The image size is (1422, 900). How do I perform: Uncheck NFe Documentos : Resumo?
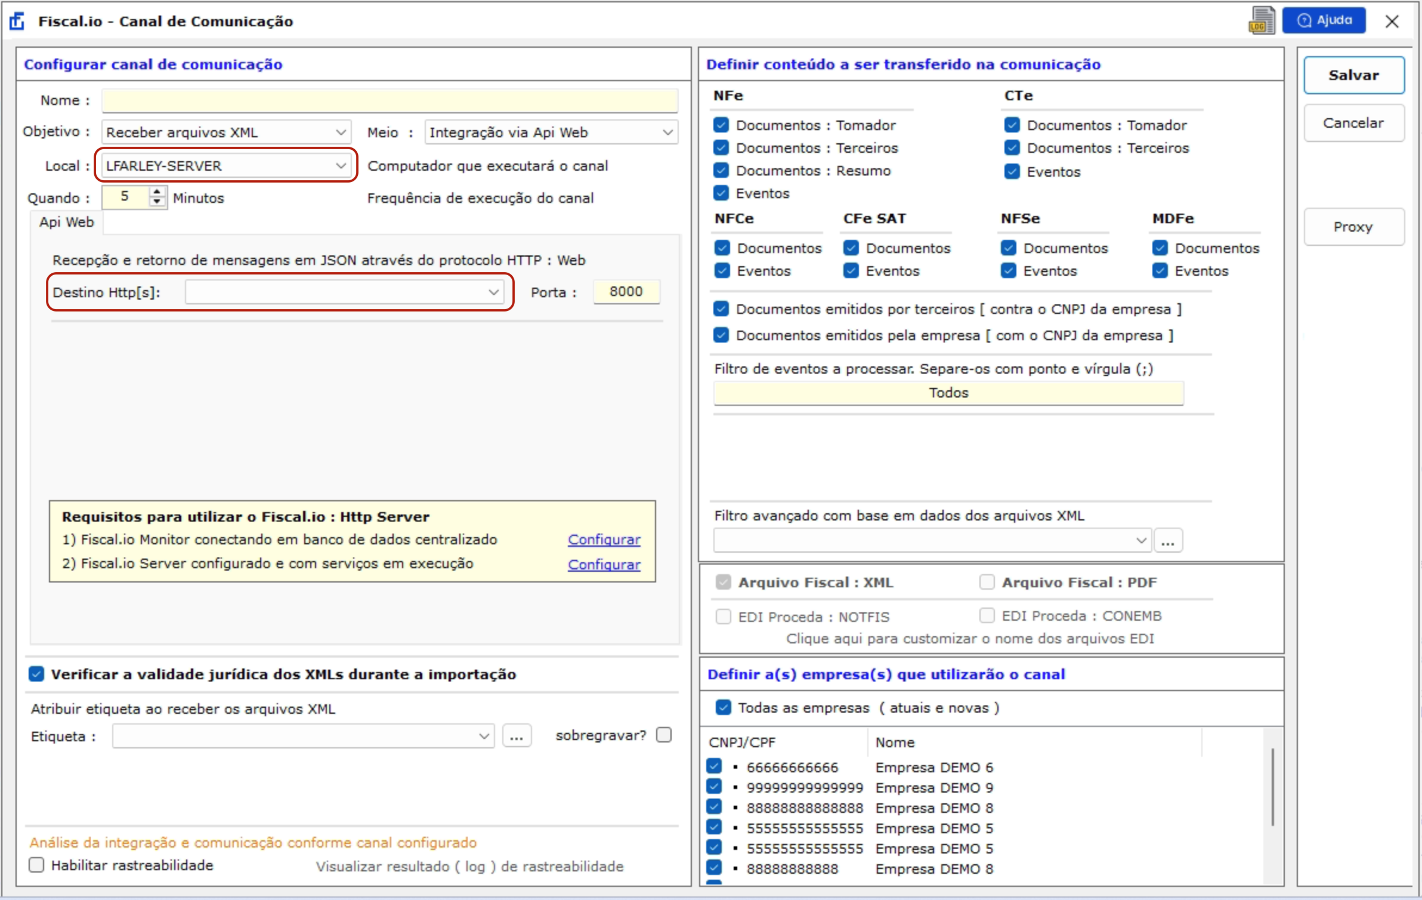coord(721,170)
